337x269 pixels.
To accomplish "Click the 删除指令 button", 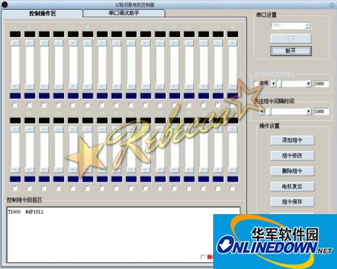I will coord(292,171).
